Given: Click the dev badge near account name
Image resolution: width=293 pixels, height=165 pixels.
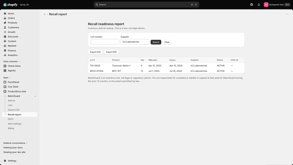Looking at the screenshot, I should pos(287,5).
